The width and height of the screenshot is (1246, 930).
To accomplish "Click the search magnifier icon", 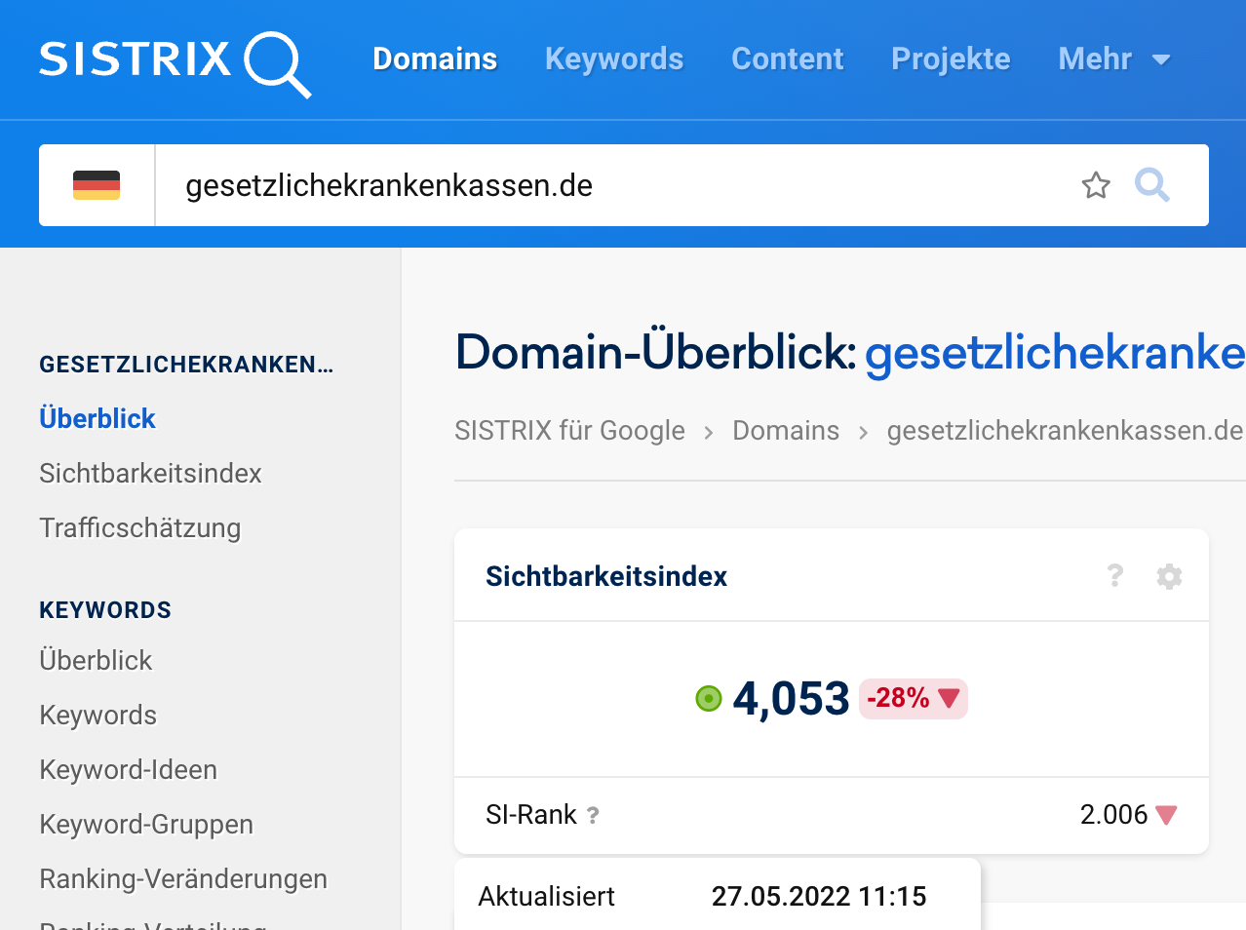I will click(x=1151, y=185).
